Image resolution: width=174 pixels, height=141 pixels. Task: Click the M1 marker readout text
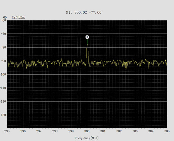(x=84, y=12)
